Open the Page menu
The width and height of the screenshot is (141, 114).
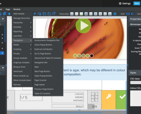8,9
